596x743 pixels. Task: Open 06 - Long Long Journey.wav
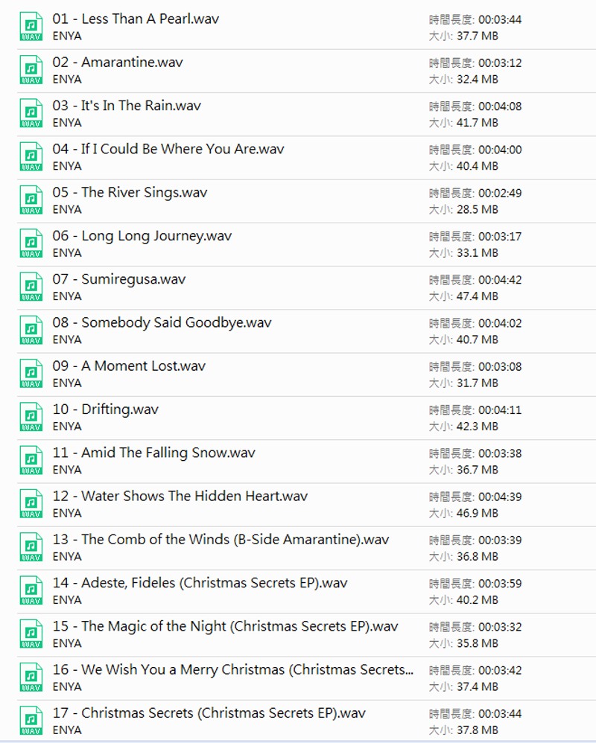142,236
